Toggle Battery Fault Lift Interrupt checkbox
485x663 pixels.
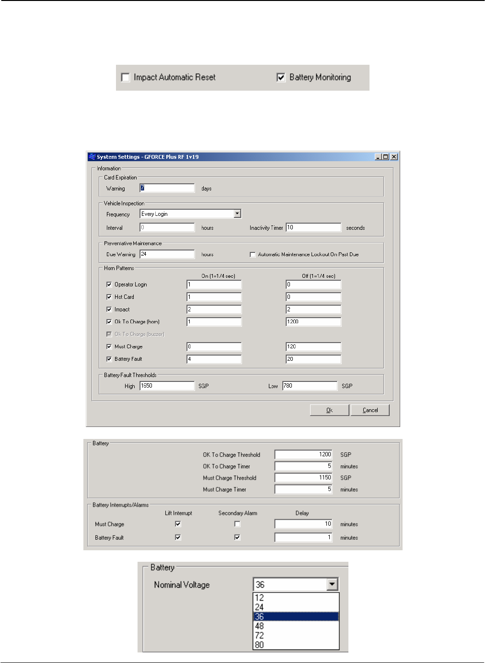click(x=178, y=537)
